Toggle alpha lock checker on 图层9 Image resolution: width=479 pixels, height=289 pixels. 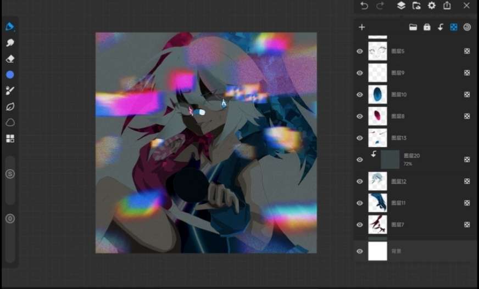tap(467, 73)
